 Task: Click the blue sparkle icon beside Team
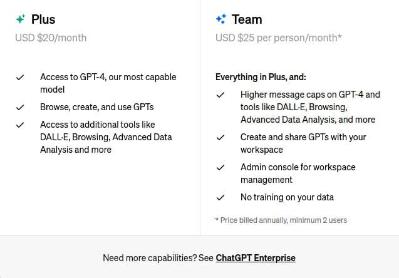point(221,19)
